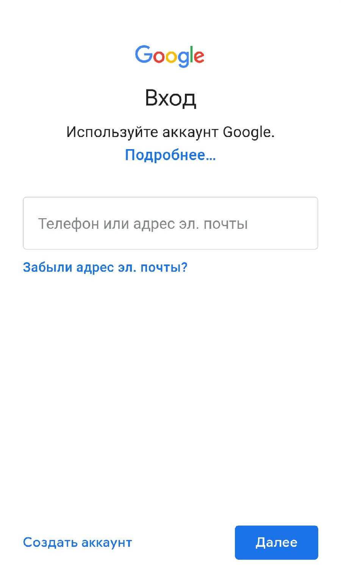Click the yellow letter "o" in the logo
This screenshot has height=584, width=341.
tap(172, 57)
